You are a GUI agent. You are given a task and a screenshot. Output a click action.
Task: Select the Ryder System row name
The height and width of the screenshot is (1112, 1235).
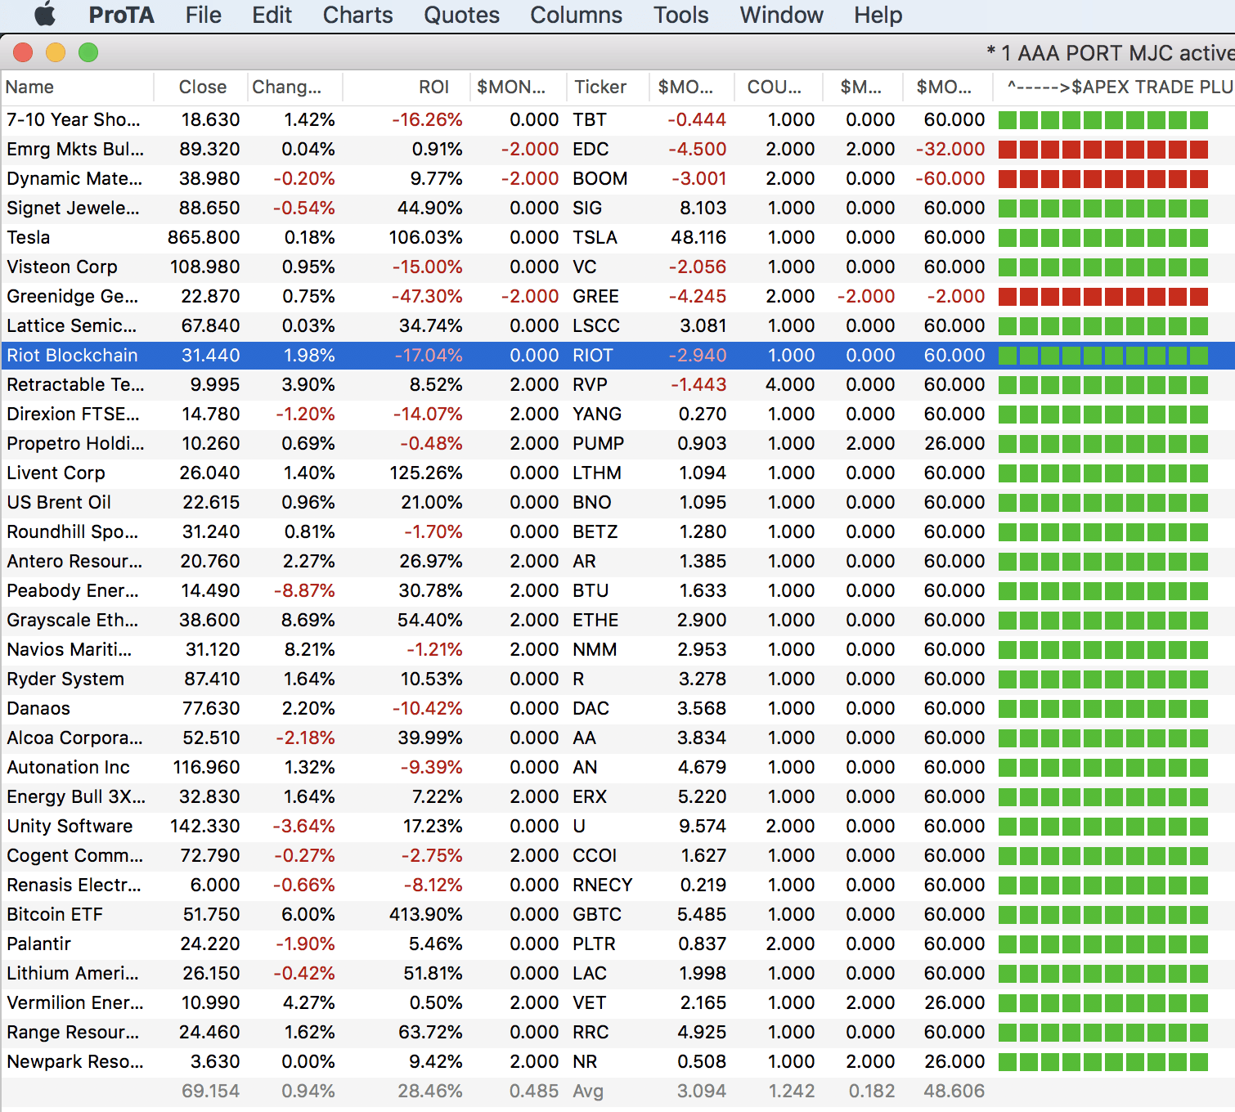(x=65, y=679)
